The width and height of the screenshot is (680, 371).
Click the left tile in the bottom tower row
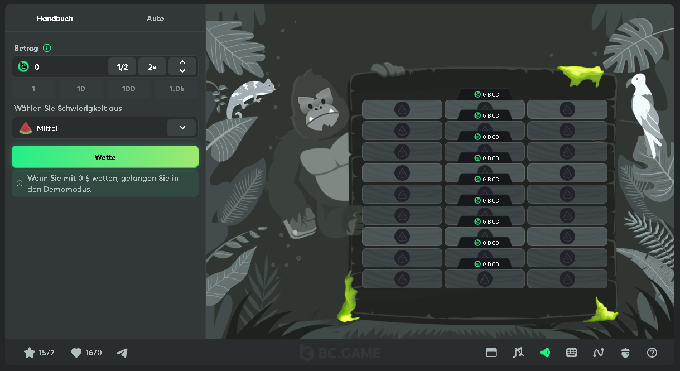402,279
